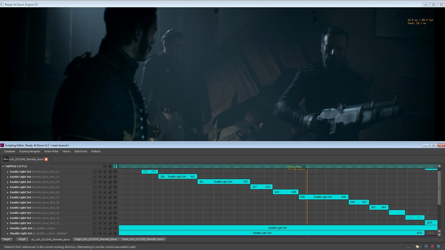
Task: Click arrow icon on thermite_leave_shot_04 row
Action: [x=100, y=182]
